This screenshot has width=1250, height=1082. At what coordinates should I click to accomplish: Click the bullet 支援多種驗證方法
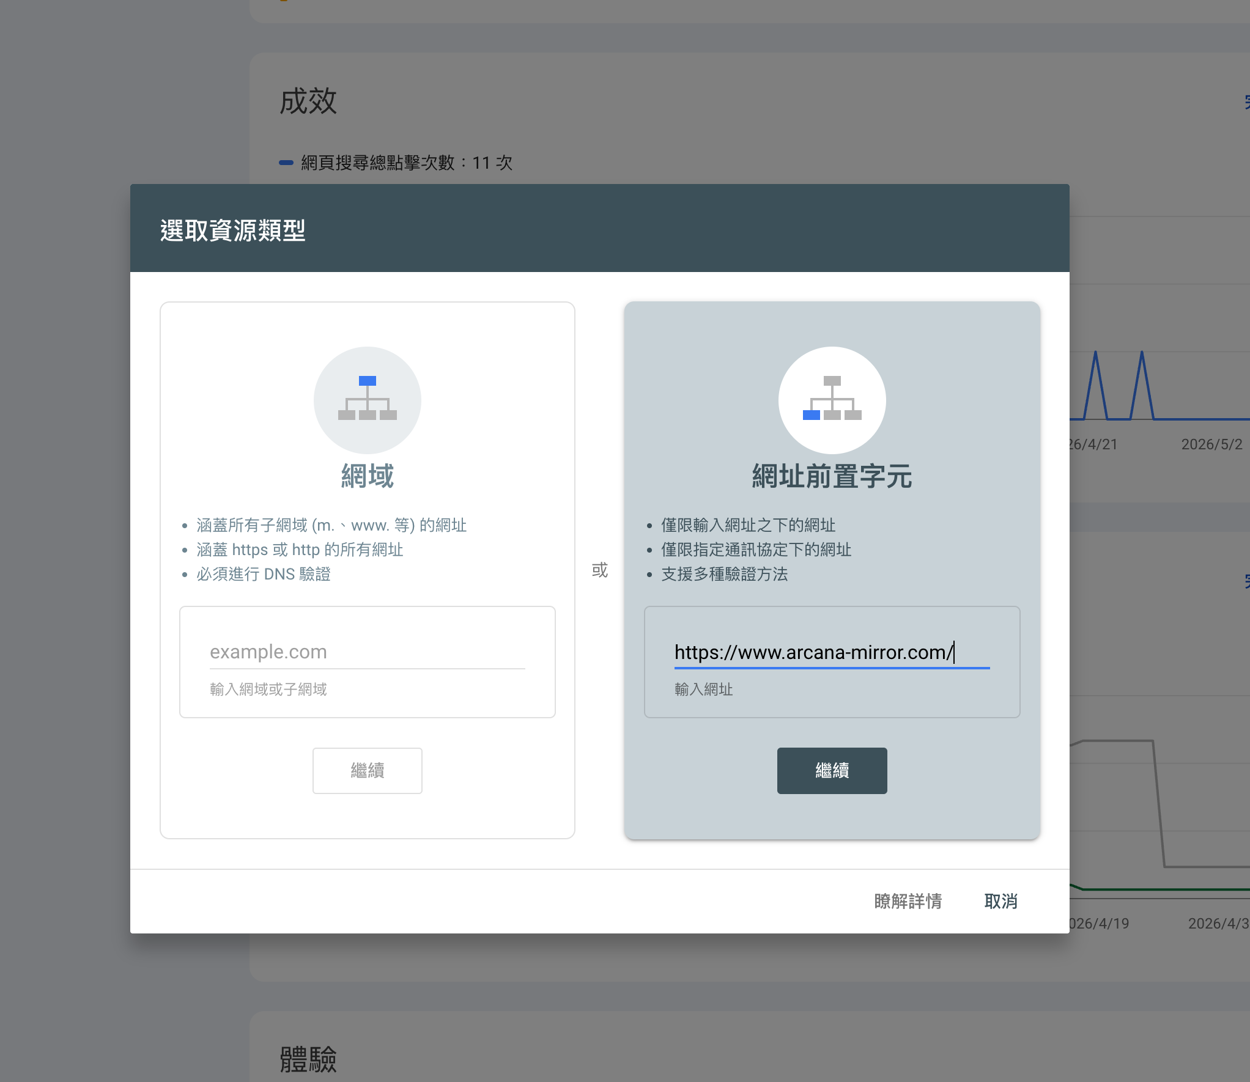click(x=724, y=574)
